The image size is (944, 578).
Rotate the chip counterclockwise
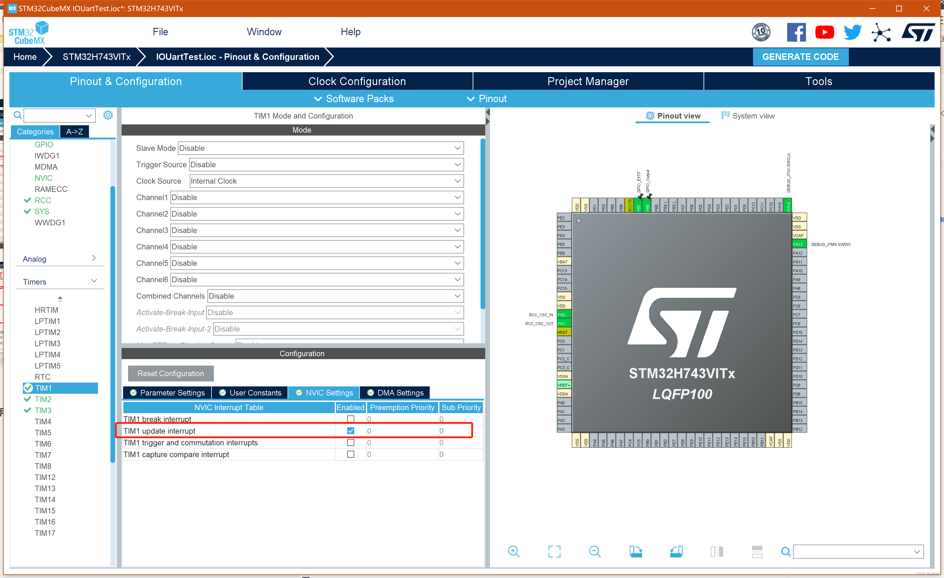[676, 551]
